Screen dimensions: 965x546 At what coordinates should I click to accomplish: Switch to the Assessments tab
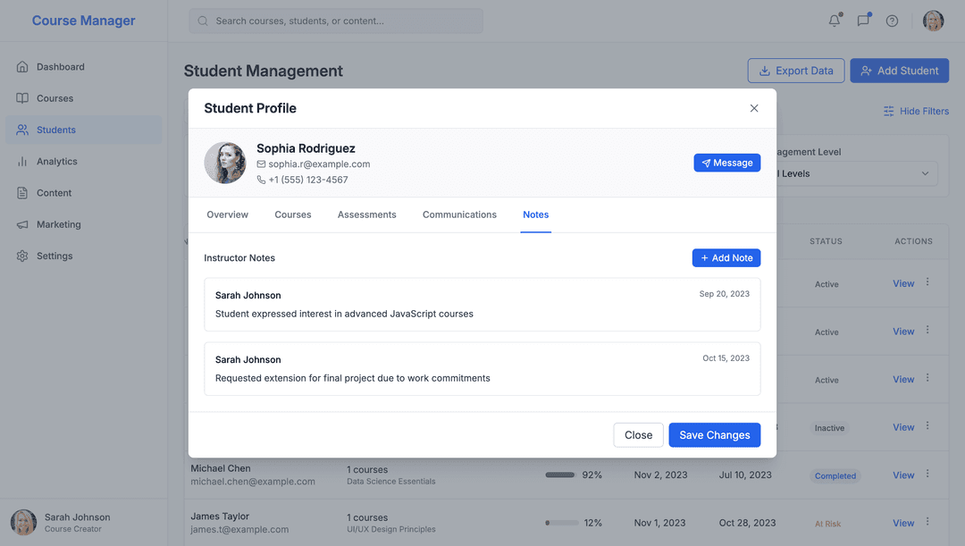(366, 214)
